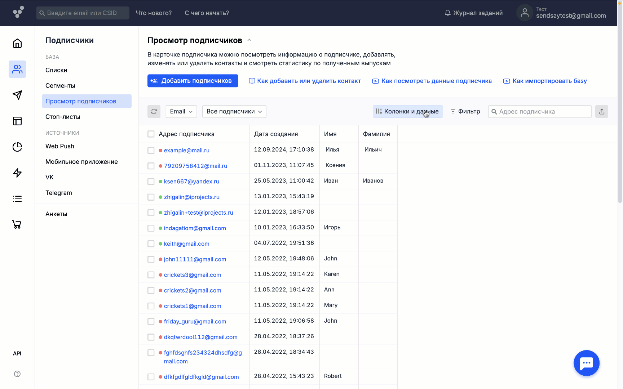This screenshot has height=389, width=623.
Task: Go to Сегменты in the side menu
Action: tap(60, 86)
